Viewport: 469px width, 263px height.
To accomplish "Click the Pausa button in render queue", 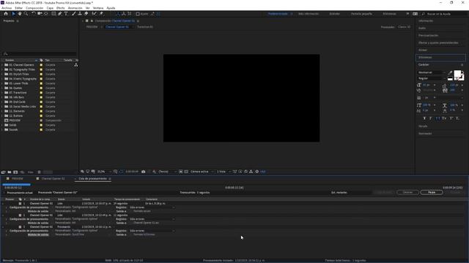I will [432, 192].
